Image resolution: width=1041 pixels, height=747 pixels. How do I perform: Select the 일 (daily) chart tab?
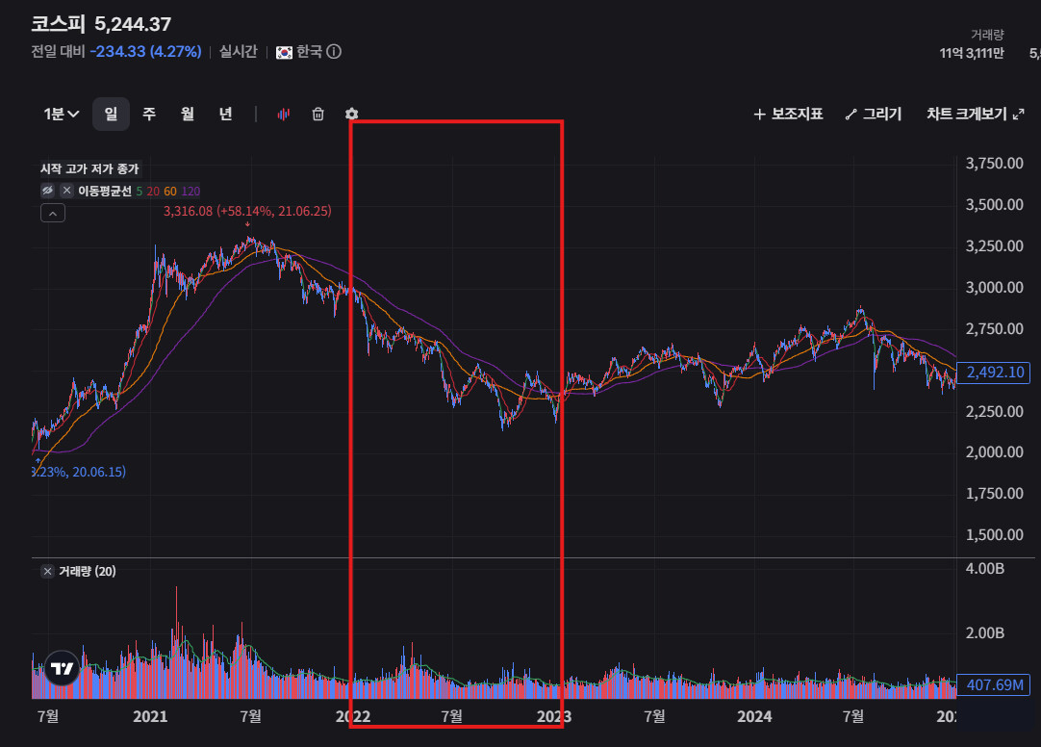tap(111, 115)
